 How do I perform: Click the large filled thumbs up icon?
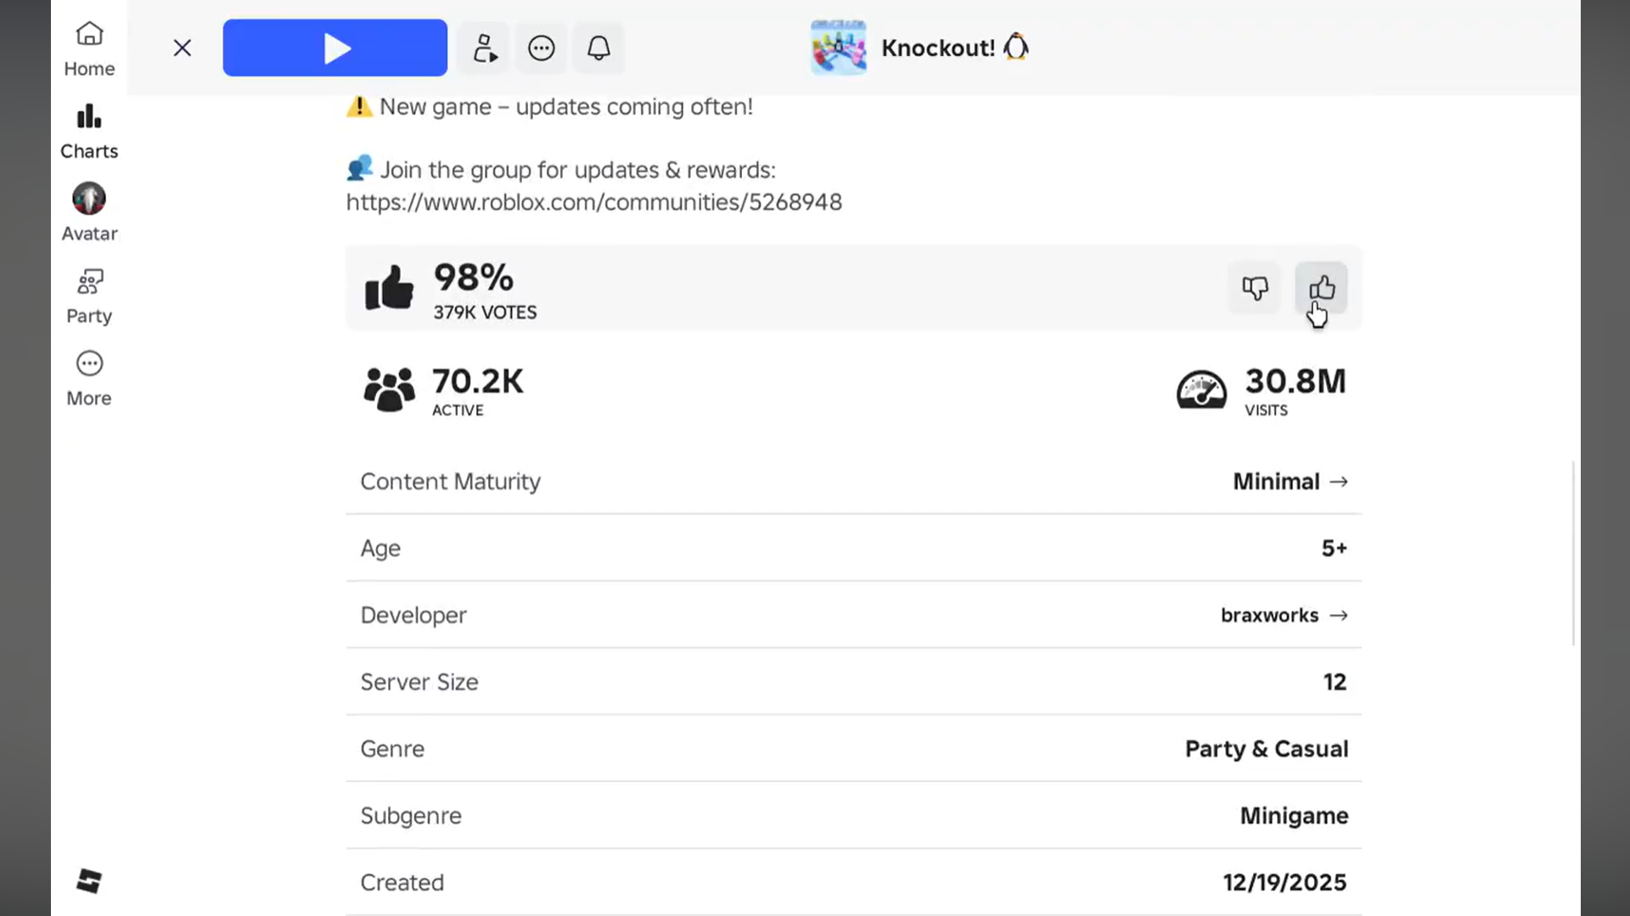click(x=389, y=288)
